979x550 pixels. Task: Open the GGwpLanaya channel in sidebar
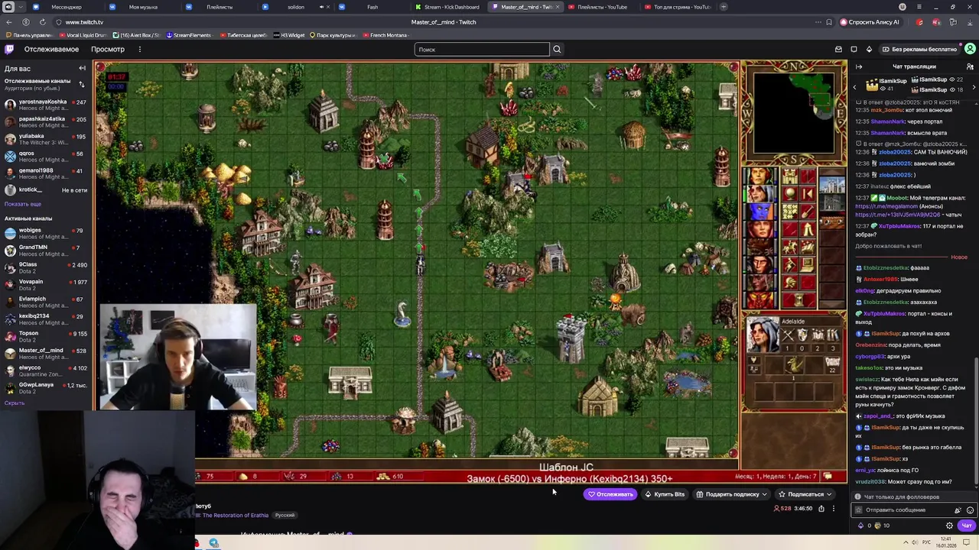coord(46,388)
